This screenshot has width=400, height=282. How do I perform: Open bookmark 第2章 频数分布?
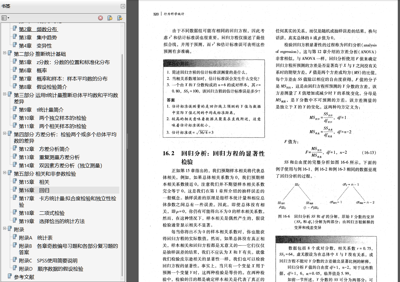38,29
